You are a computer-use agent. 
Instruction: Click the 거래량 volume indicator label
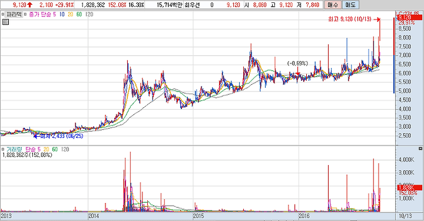14,149
